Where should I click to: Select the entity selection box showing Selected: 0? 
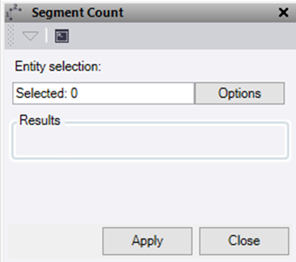[103, 94]
